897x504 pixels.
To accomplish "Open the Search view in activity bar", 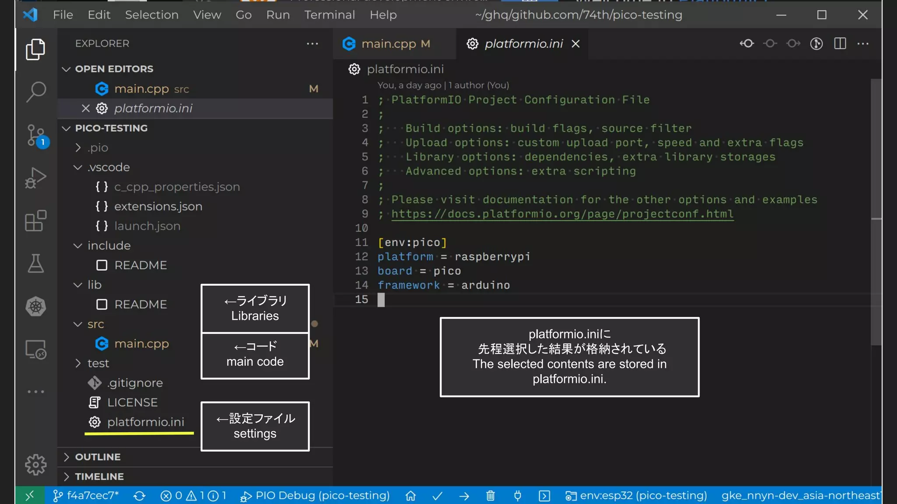I will pos(35,92).
